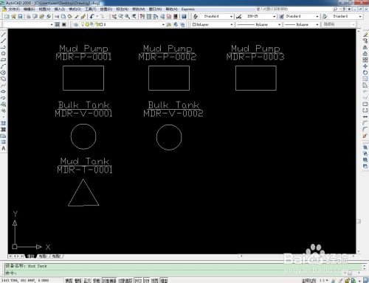Click the Dimension Style icon

(238, 16)
